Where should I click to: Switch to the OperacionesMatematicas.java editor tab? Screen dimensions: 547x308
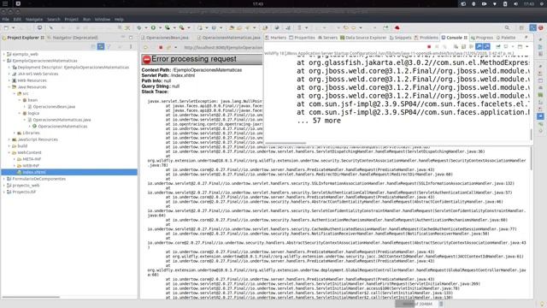[x=229, y=38]
